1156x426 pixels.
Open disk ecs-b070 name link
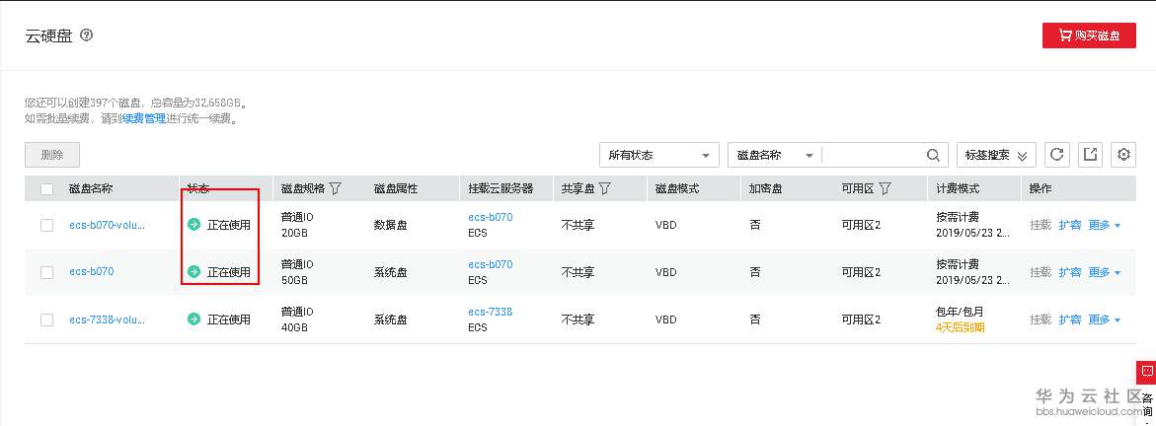[92, 272]
